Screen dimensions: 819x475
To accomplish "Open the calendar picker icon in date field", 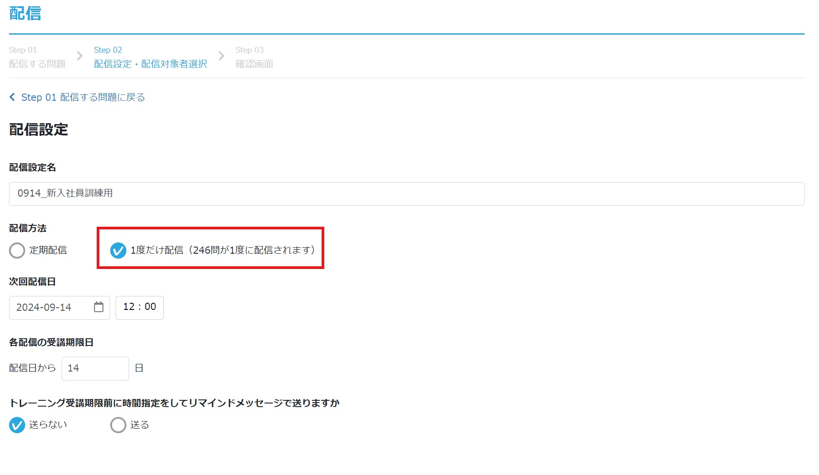I will (x=98, y=307).
